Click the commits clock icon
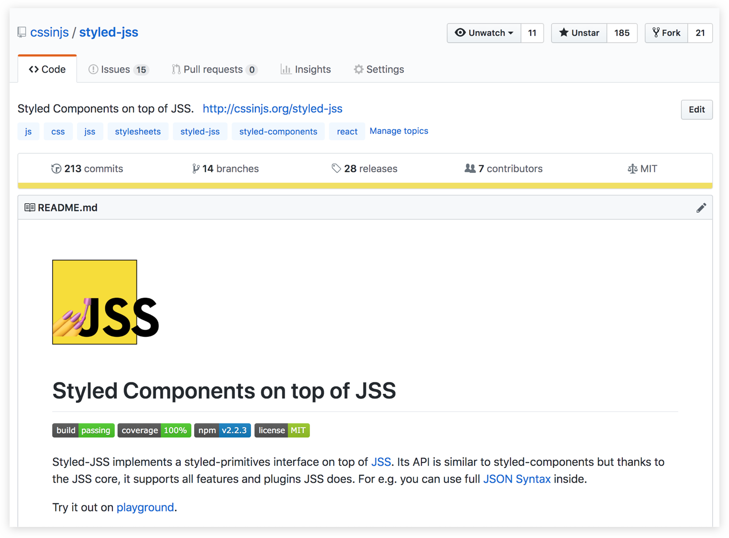The width and height of the screenshot is (729, 538). click(56, 169)
